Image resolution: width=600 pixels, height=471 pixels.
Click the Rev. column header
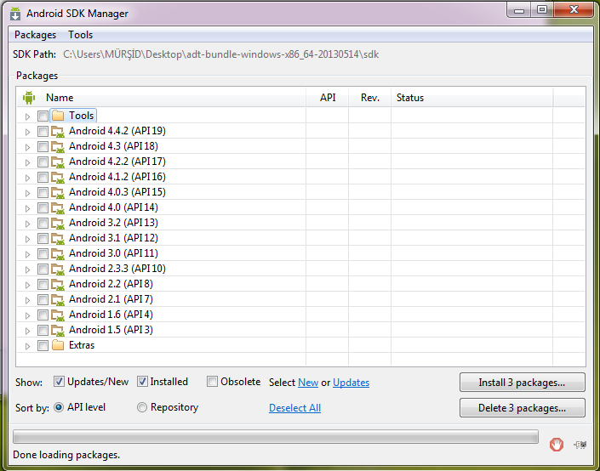click(370, 98)
